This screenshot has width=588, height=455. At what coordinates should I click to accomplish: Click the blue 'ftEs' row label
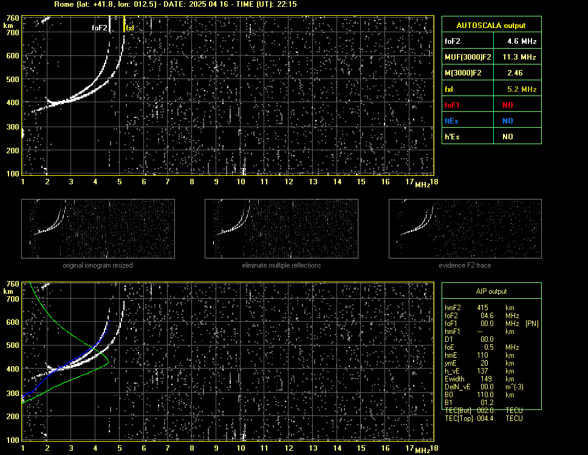pyautogui.click(x=451, y=121)
